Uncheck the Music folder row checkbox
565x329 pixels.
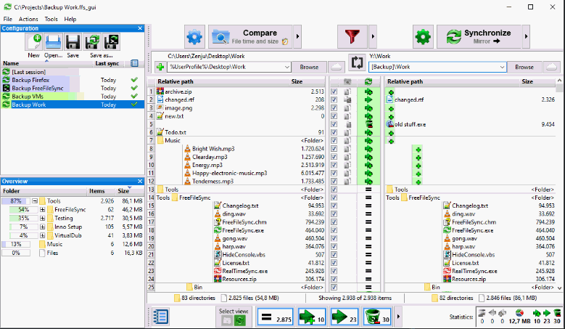tap(334, 141)
